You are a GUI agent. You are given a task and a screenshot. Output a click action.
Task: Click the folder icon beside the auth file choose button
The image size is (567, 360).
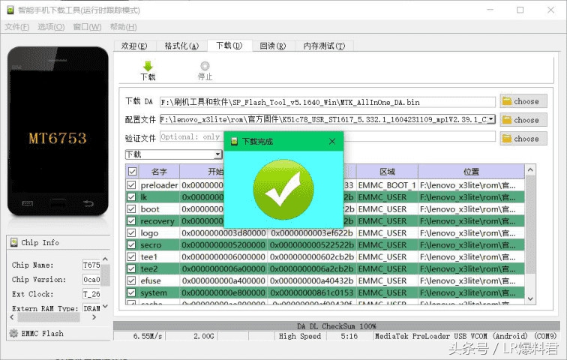point(507,139)
